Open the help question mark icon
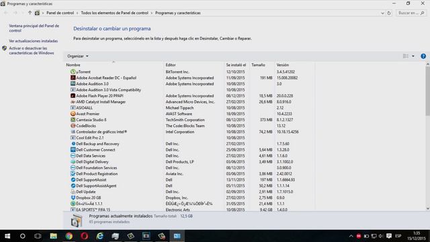The height and width of the screenshot is (242, 430). pyautogui.click(x=423, y=56)
